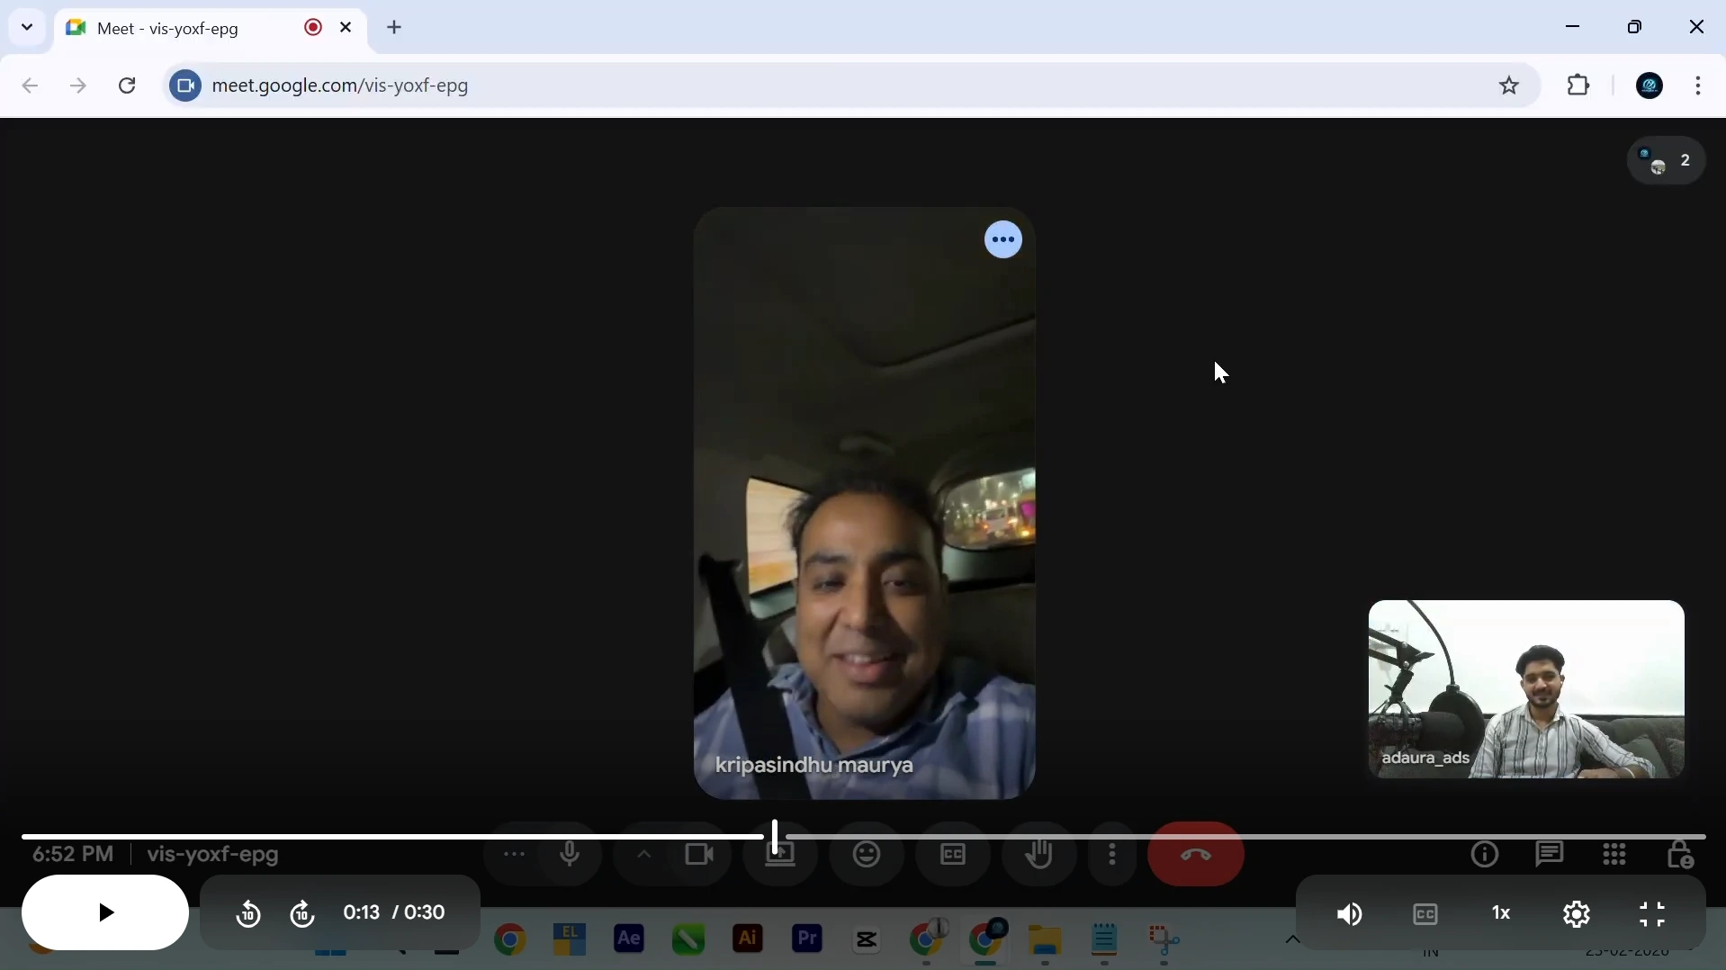1726x970 pixels.
Task: Turn off the Meet camera
Action: point(699,856)
